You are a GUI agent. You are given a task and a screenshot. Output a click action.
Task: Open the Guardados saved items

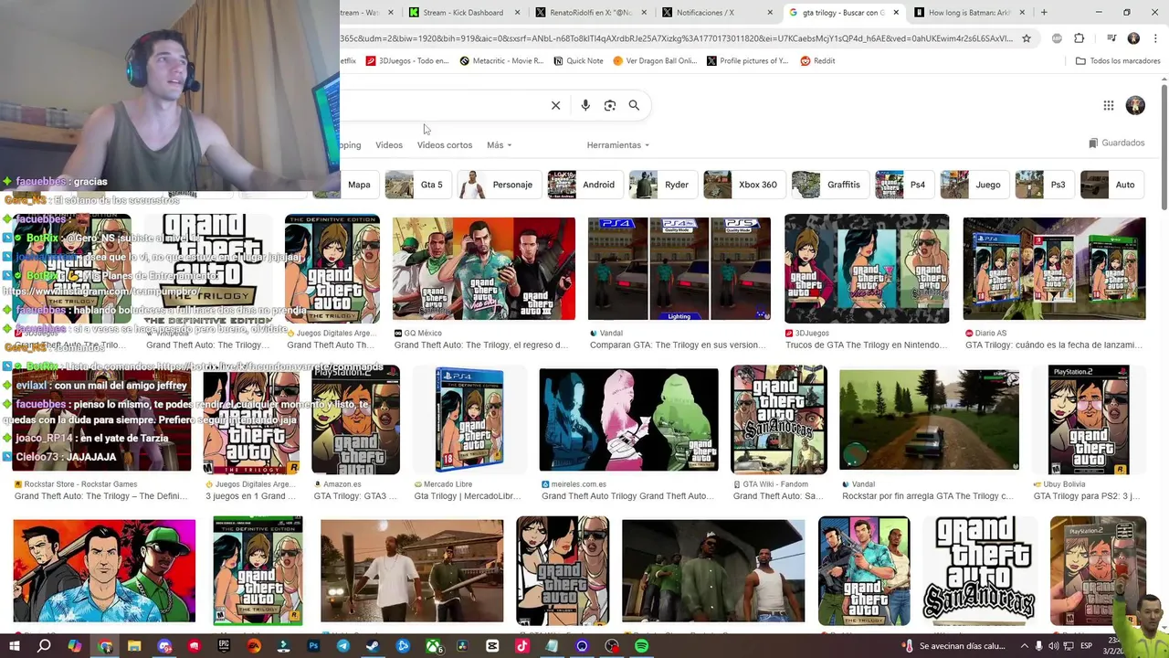(x=1117, y=143)
